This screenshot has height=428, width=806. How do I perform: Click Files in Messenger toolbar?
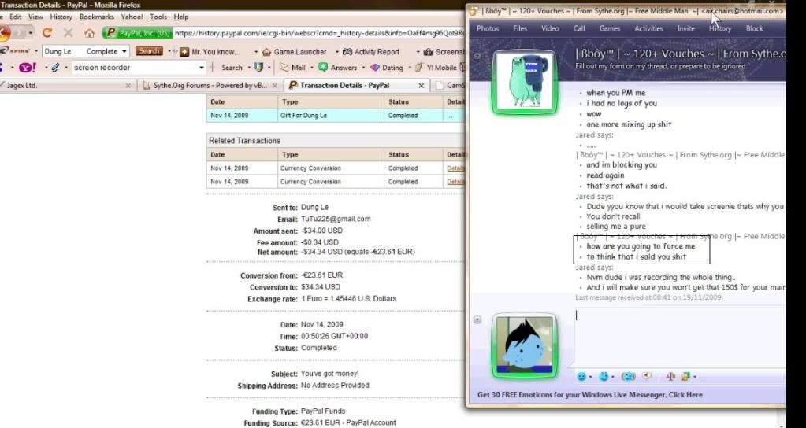coord(520,29)
